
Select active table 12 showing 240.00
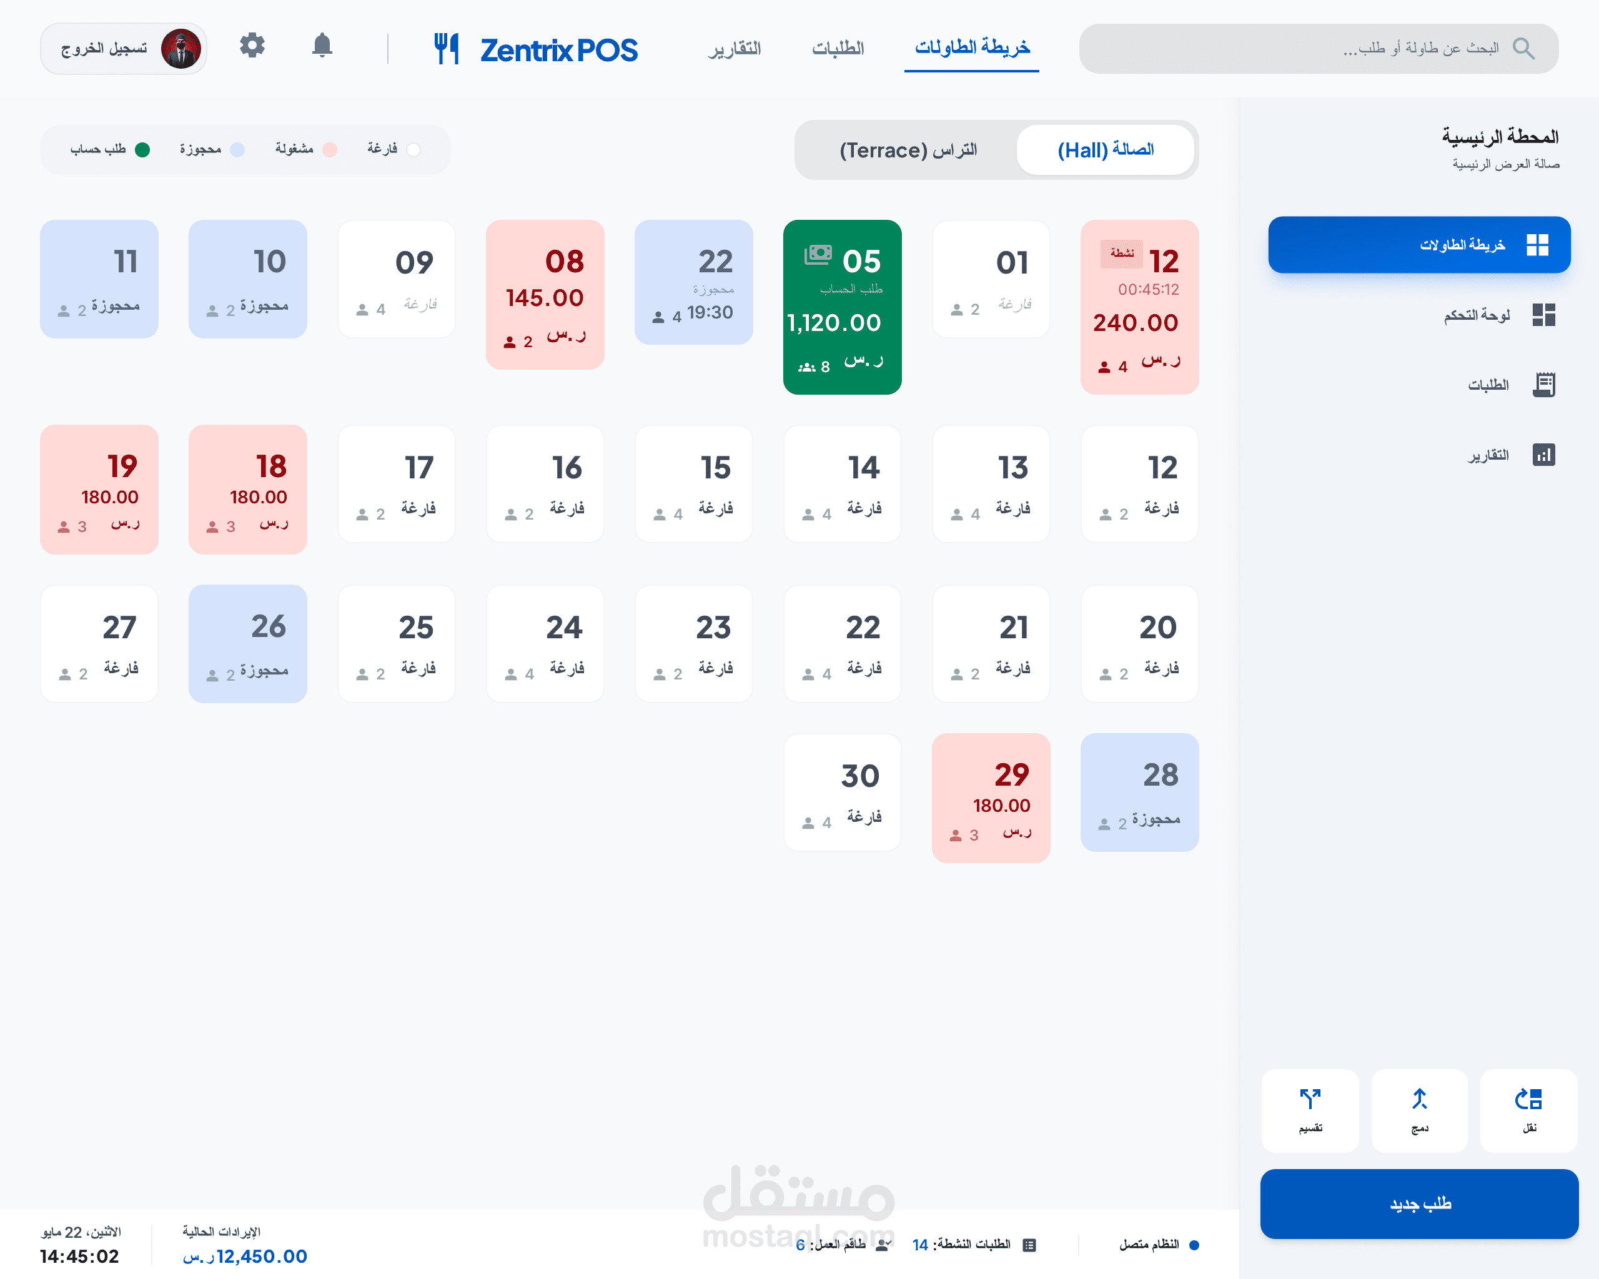pyautogui.click(x=1139, y=307)
